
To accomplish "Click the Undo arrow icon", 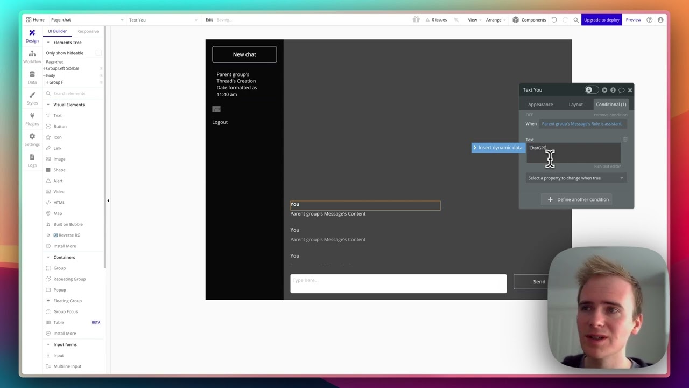I will pos(554,20).
